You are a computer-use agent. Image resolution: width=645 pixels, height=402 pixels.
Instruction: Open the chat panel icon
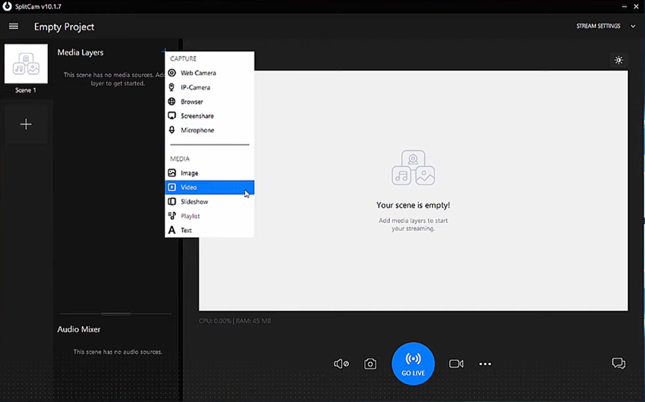(x=618, y=363)
